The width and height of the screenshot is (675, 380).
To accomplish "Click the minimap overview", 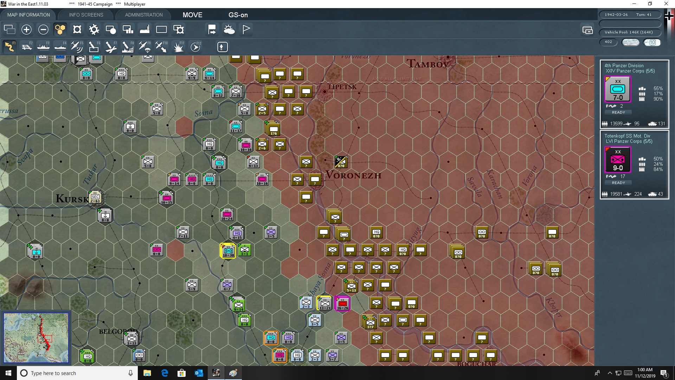I will click(x=36, y=338).
